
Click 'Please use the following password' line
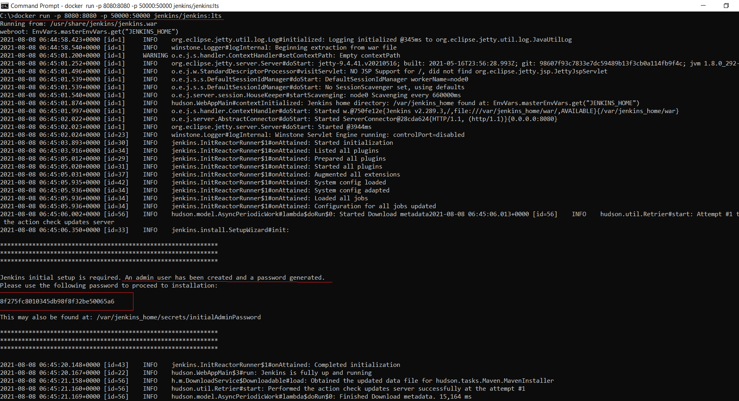[109, 286]
